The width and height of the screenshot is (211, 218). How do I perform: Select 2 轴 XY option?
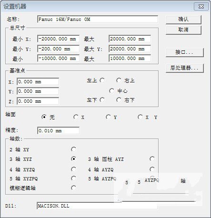point(73,149)
